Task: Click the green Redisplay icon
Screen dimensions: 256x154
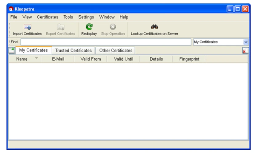Action: pyautogui.click(x=89, y=27)
